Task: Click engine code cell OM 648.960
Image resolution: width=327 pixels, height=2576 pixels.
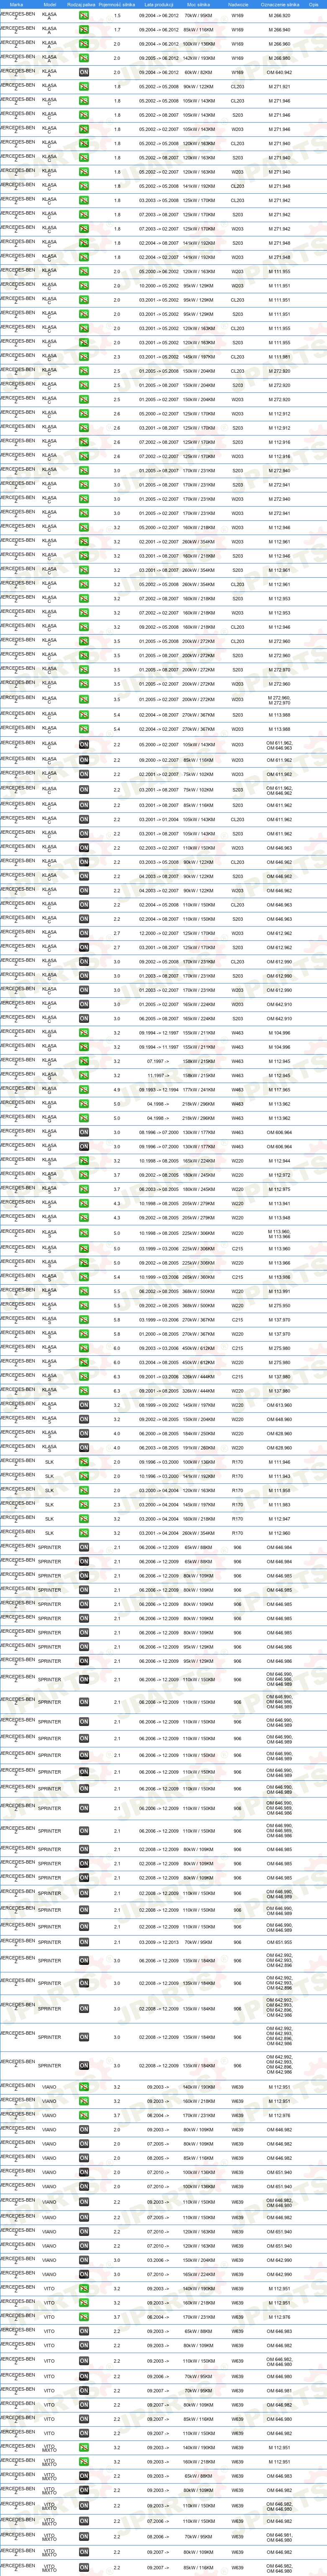Action: coord(280,1419)
